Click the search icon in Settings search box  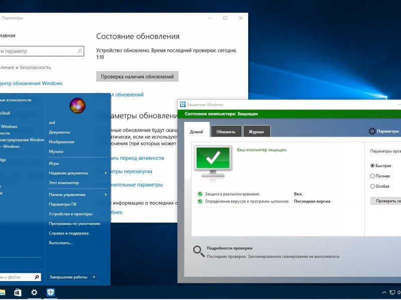coord(80,51)
